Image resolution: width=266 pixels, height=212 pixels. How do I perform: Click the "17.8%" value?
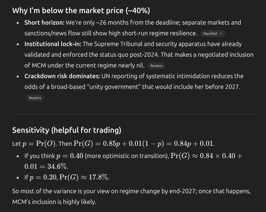pos(99,178)
